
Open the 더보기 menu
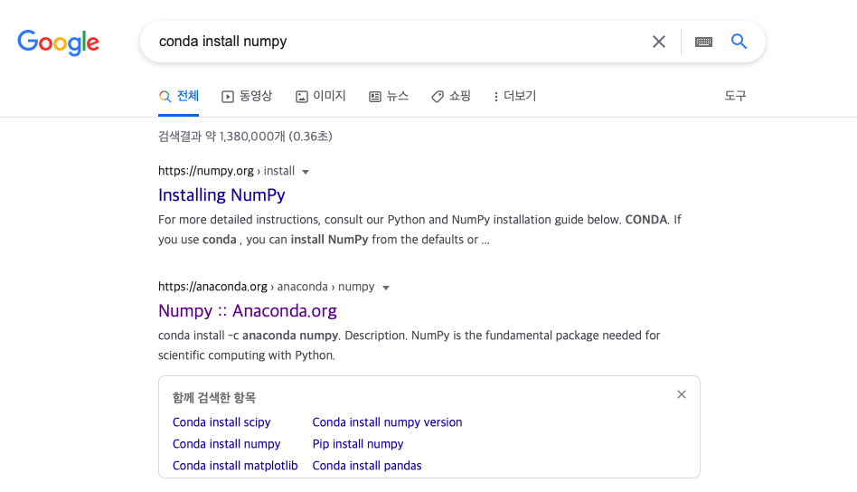[514, 96]
